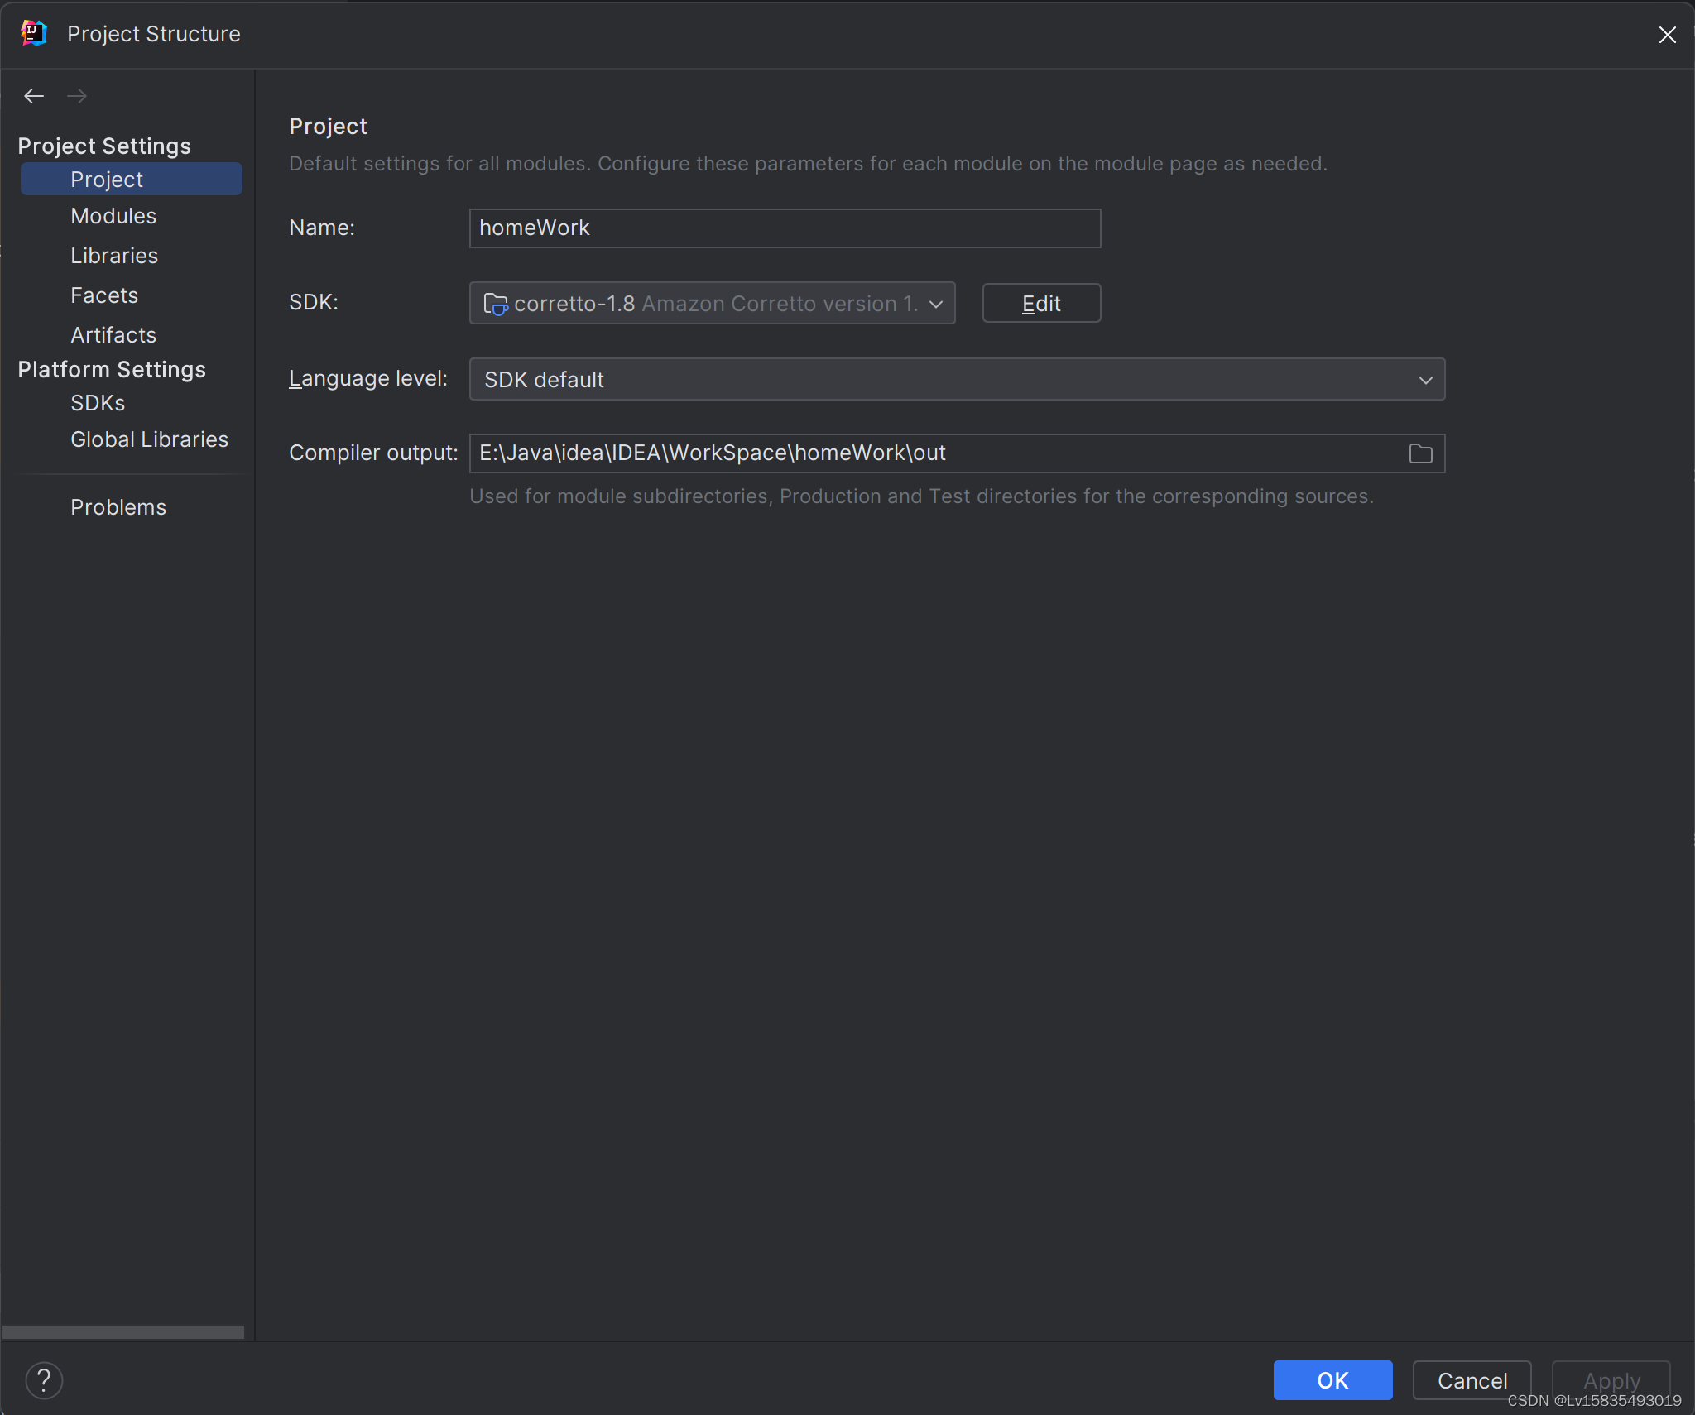Click the help question mark icon
This screenshot has height=1415, width=1695.
(44, 1380)
